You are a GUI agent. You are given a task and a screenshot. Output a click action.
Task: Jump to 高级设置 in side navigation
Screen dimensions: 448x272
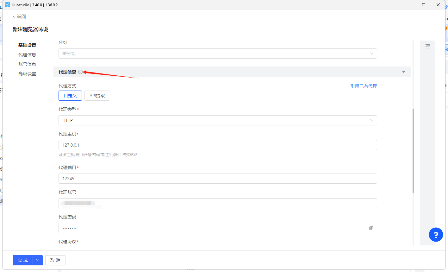click(27, 74)
